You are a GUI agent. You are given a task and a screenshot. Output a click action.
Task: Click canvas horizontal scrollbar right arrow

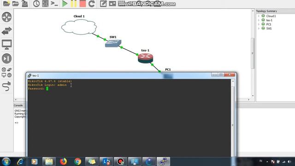pyautogui.click(x=249, y=100)
